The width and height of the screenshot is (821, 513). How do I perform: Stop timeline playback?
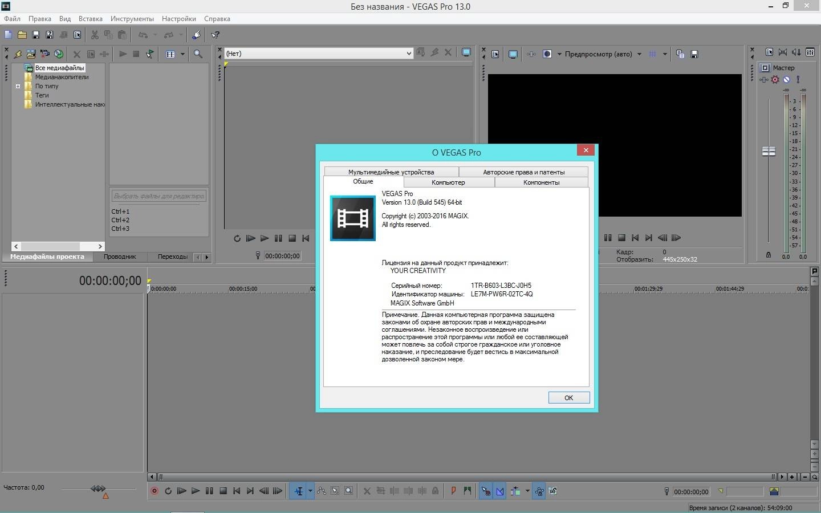[223, 491]
